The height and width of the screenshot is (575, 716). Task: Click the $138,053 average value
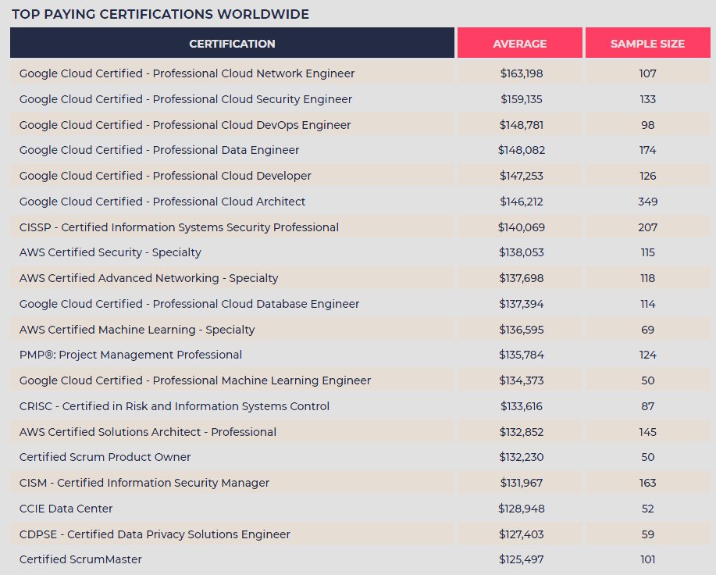(x=521, y=252)
